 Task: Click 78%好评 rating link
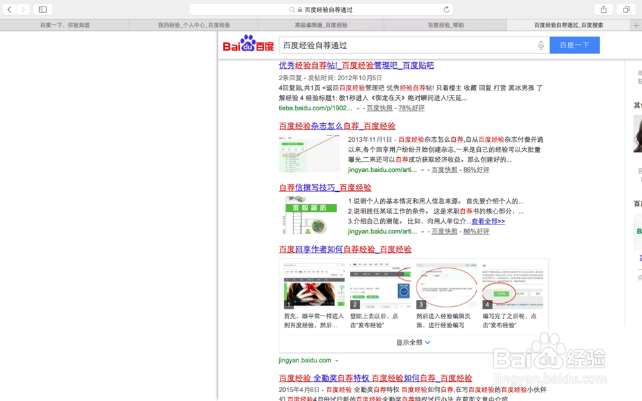coord(412,108)
